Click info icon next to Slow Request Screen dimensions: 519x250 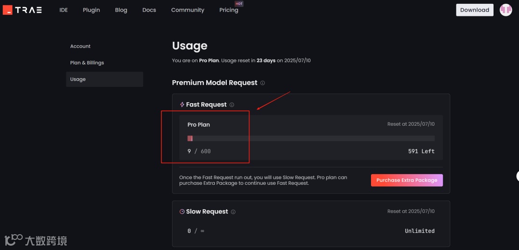click(233, 212)
